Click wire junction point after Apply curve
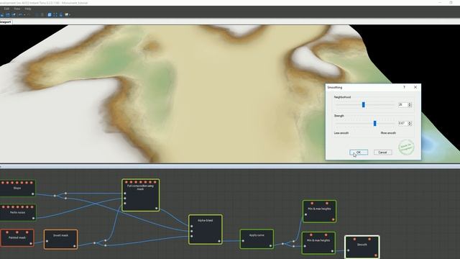This screenshot has height=259, width=460. click(x=282, y=244)
